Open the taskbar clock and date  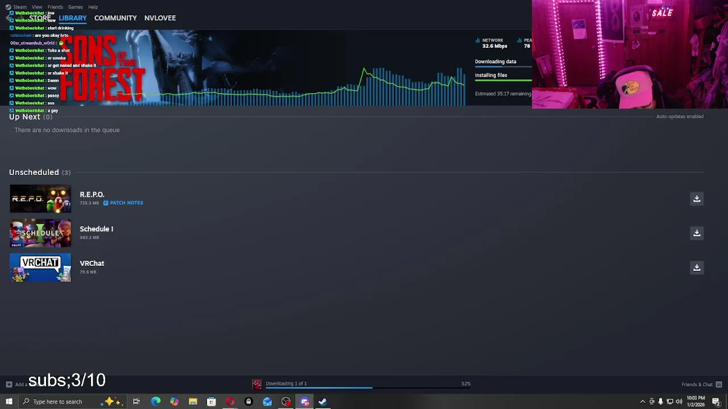point(696,402)
